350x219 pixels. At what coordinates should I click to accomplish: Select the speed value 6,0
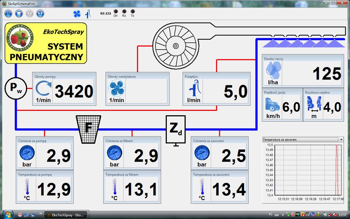click(291, 107)
